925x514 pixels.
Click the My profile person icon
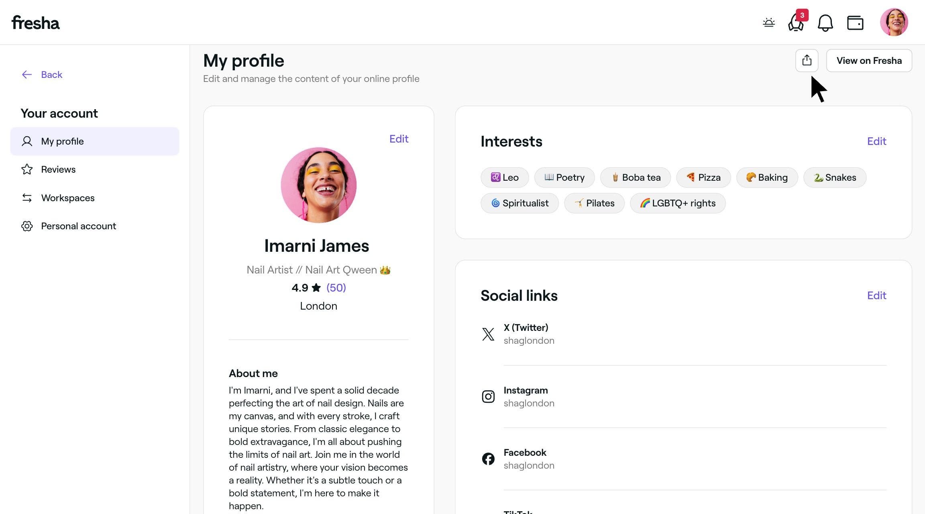pos(27,141)
